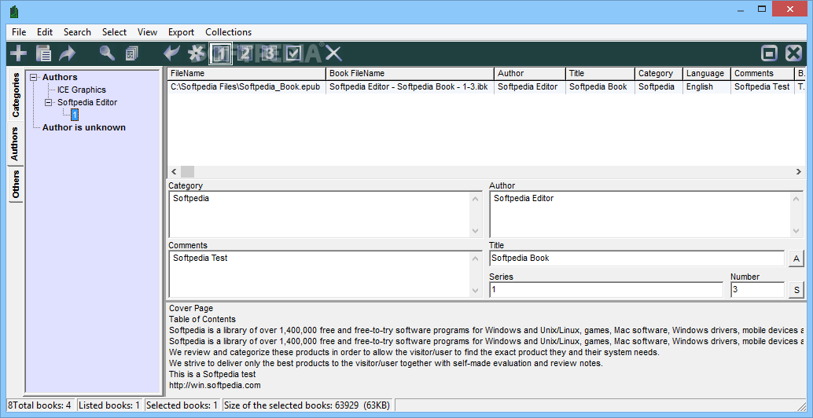Switch to the Authors side tab
This screenshot has height=418, width=813.
[15, 144]
